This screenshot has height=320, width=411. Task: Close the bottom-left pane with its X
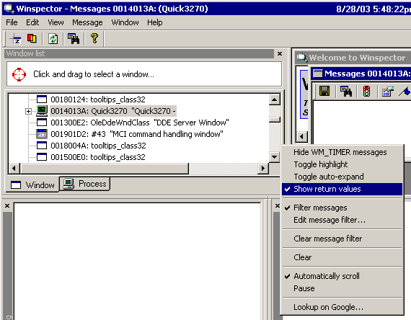(7, 206)
